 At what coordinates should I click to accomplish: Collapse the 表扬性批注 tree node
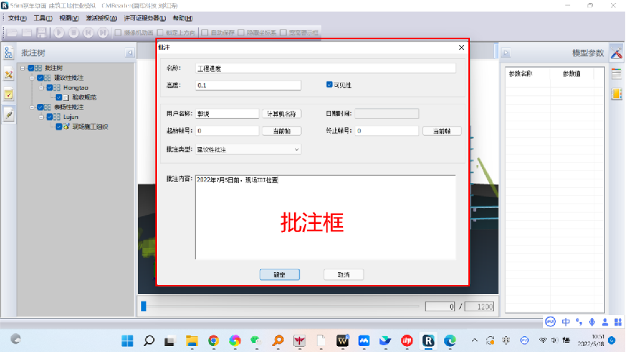click(x=32, y=107)
